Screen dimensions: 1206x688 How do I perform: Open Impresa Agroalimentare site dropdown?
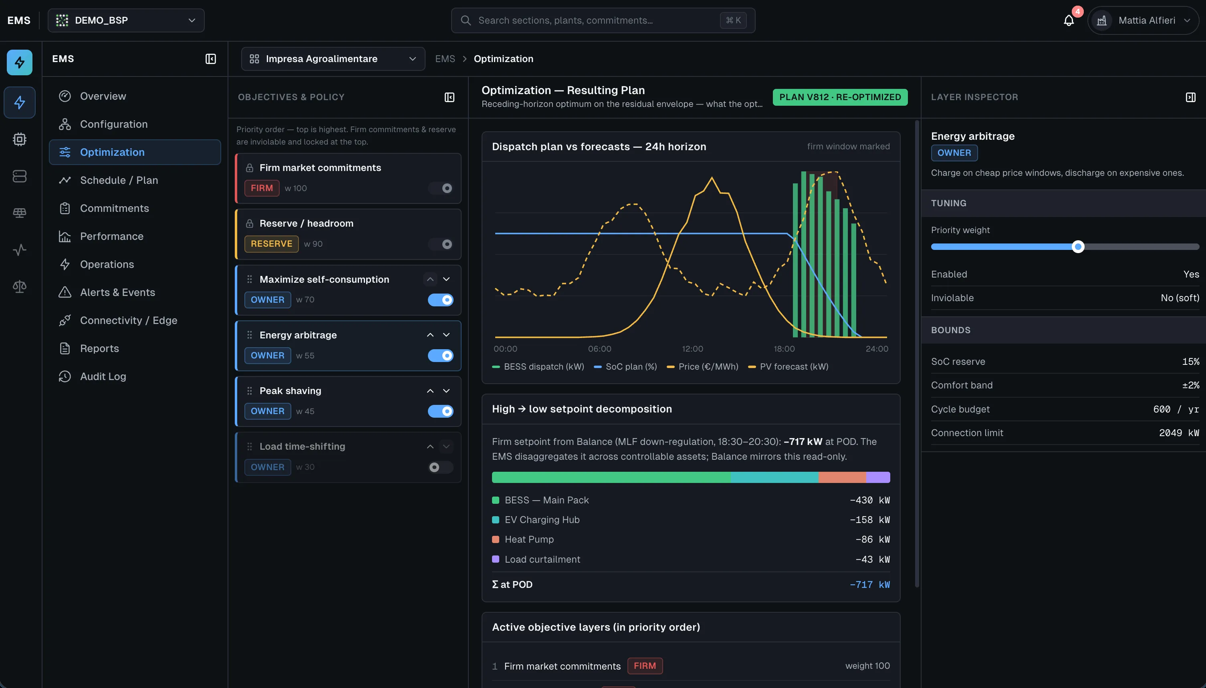[x=333, y=59]
